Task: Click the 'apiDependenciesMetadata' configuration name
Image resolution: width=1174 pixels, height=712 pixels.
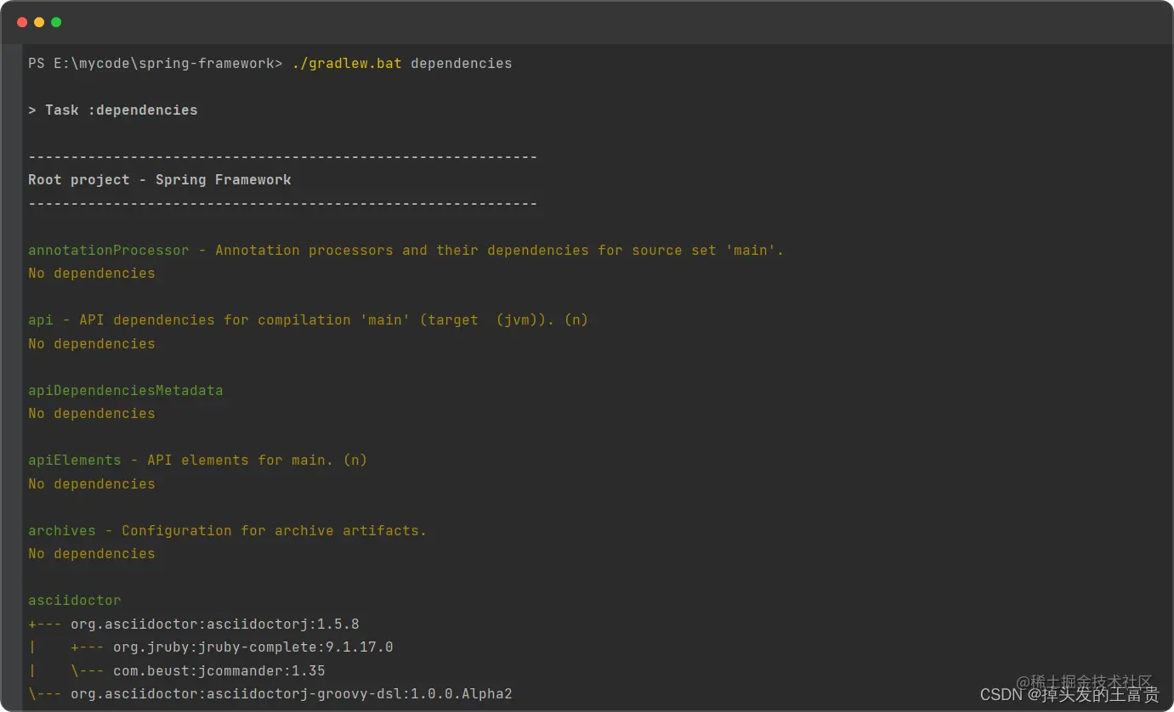Action: click(x=126, y=391)
